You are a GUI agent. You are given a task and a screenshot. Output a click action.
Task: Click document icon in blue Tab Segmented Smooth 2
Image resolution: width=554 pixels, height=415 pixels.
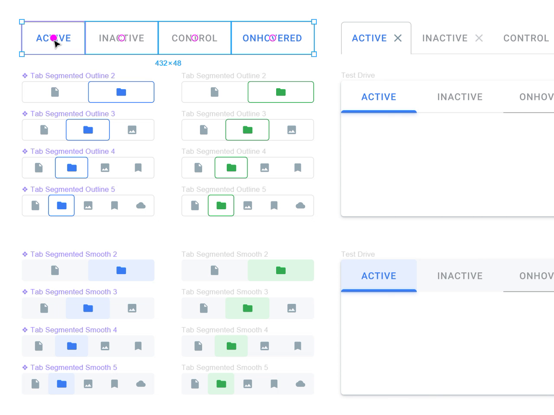(55, 270)
